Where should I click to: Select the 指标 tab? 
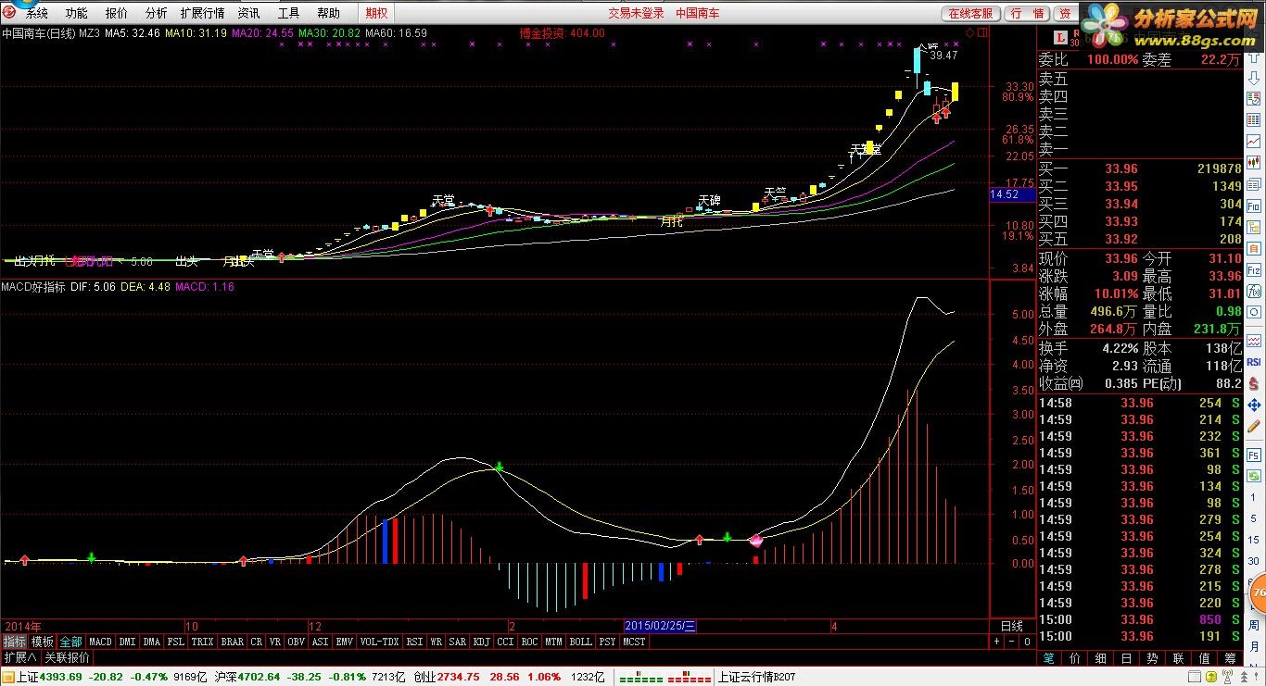click(x=14, y=642)
